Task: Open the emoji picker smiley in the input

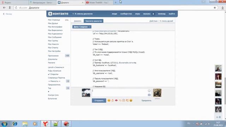Action: pos(149,91)
